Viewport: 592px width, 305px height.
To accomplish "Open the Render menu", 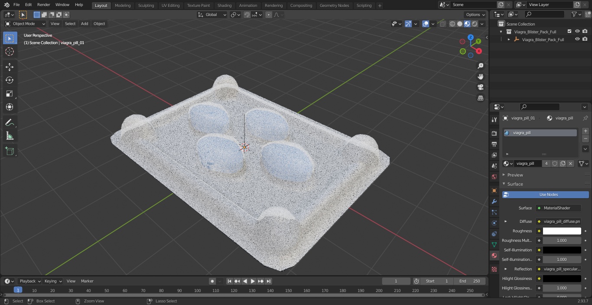I will pyautogui.click(x=43, y=5).
